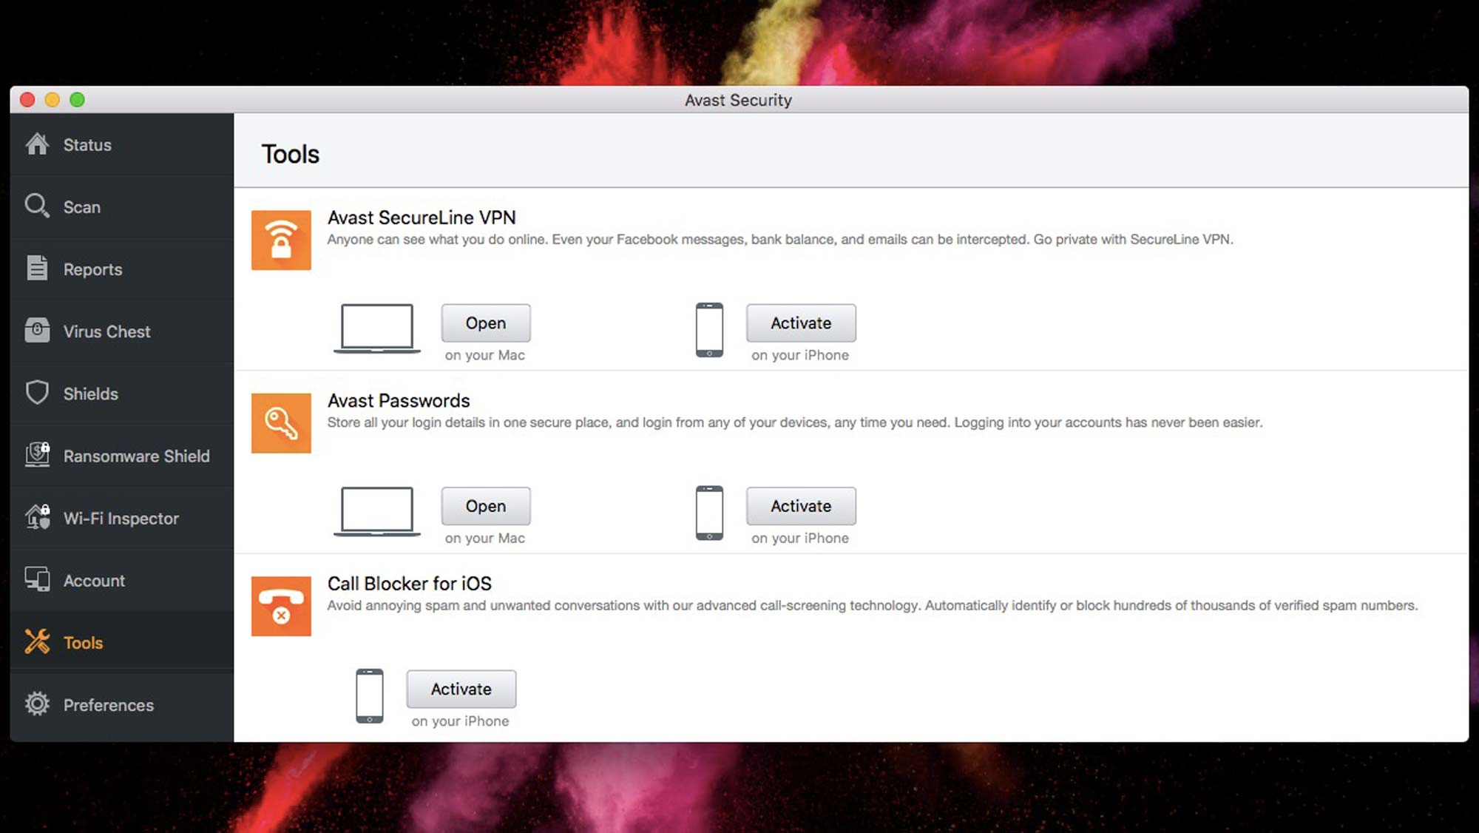Open Avast Passwords on your Mac

click(x=486, y=506)
